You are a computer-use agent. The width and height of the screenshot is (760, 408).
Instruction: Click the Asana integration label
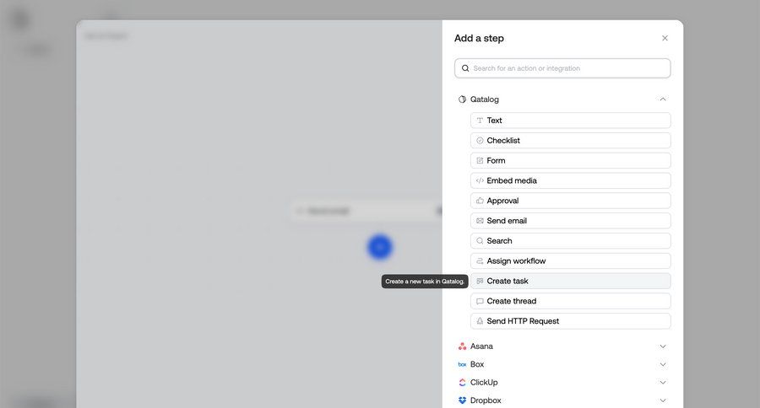(x=481, y=346)
